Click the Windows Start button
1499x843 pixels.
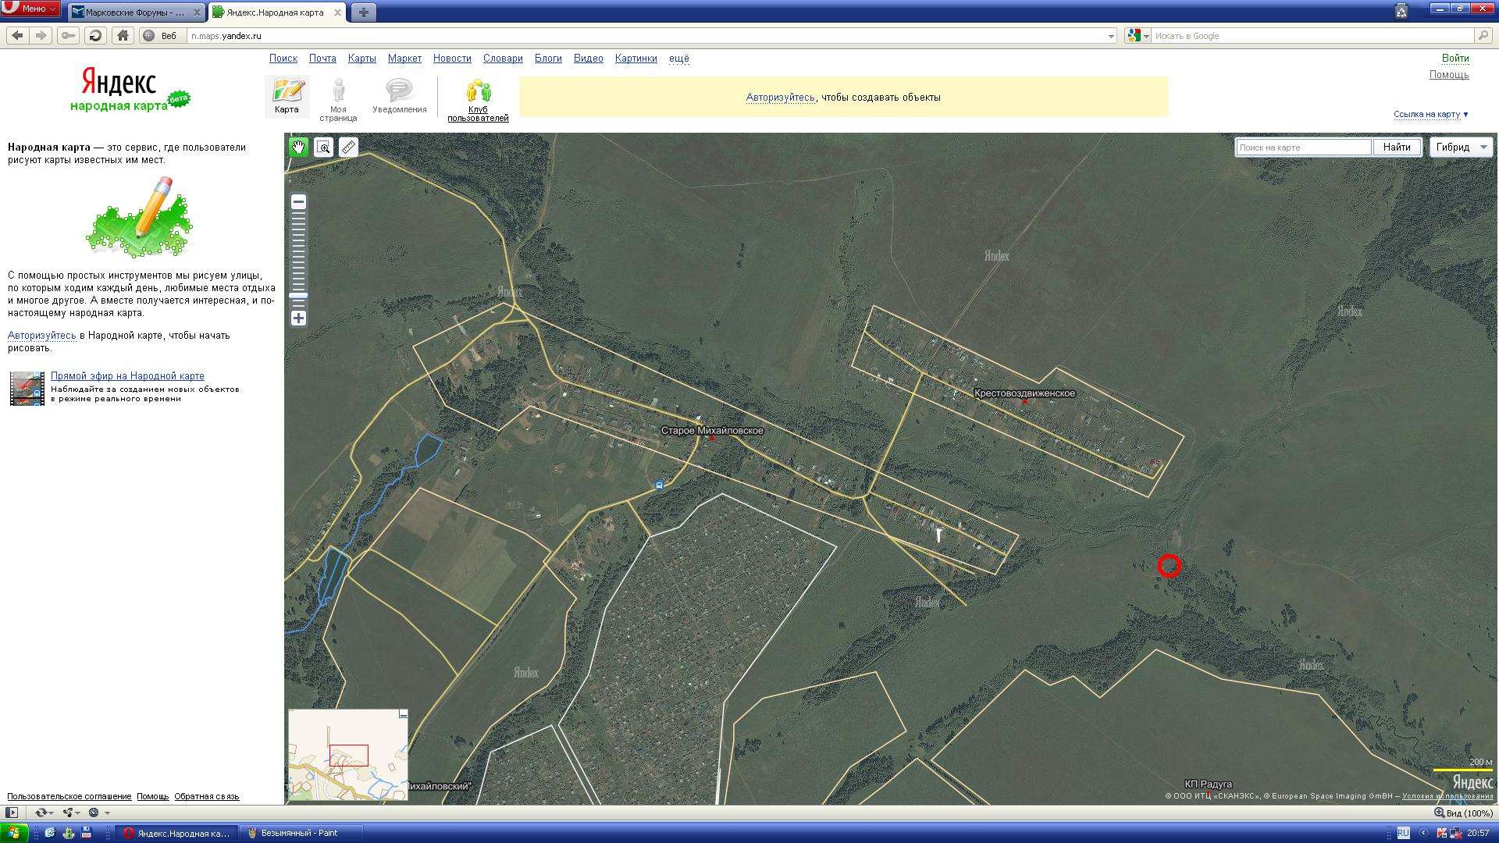coord(14,833)
